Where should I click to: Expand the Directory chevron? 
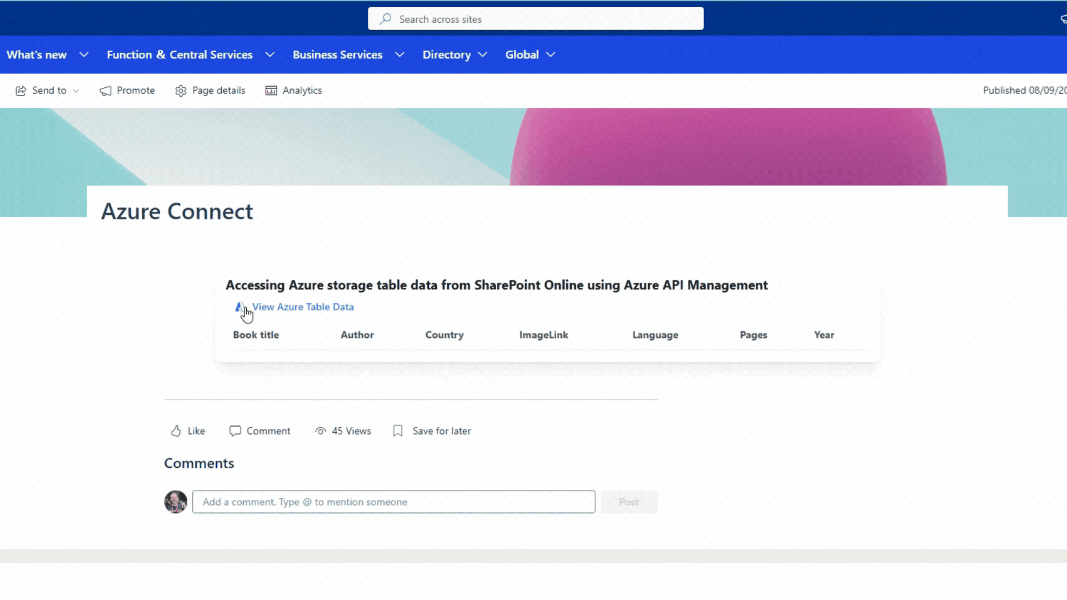point(483,54)
